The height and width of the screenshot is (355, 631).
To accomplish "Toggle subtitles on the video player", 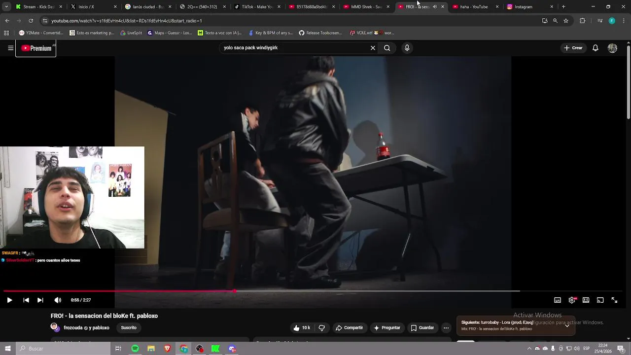I will (x=558, y=300).
